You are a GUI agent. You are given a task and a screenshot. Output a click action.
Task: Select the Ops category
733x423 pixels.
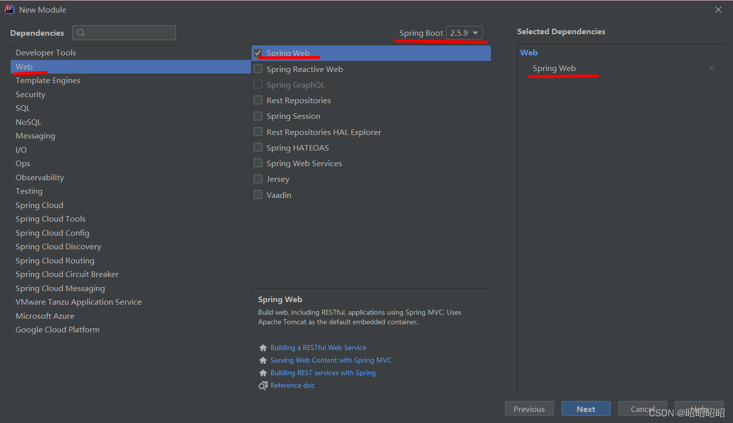click(130, 164)
